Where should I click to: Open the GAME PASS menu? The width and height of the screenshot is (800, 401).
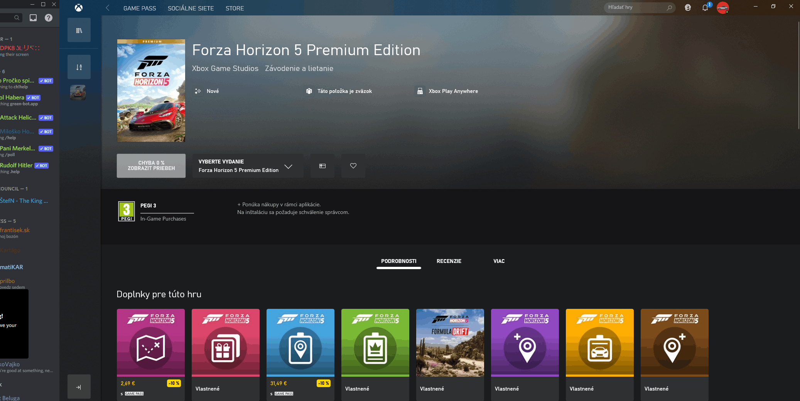(140, 8)
